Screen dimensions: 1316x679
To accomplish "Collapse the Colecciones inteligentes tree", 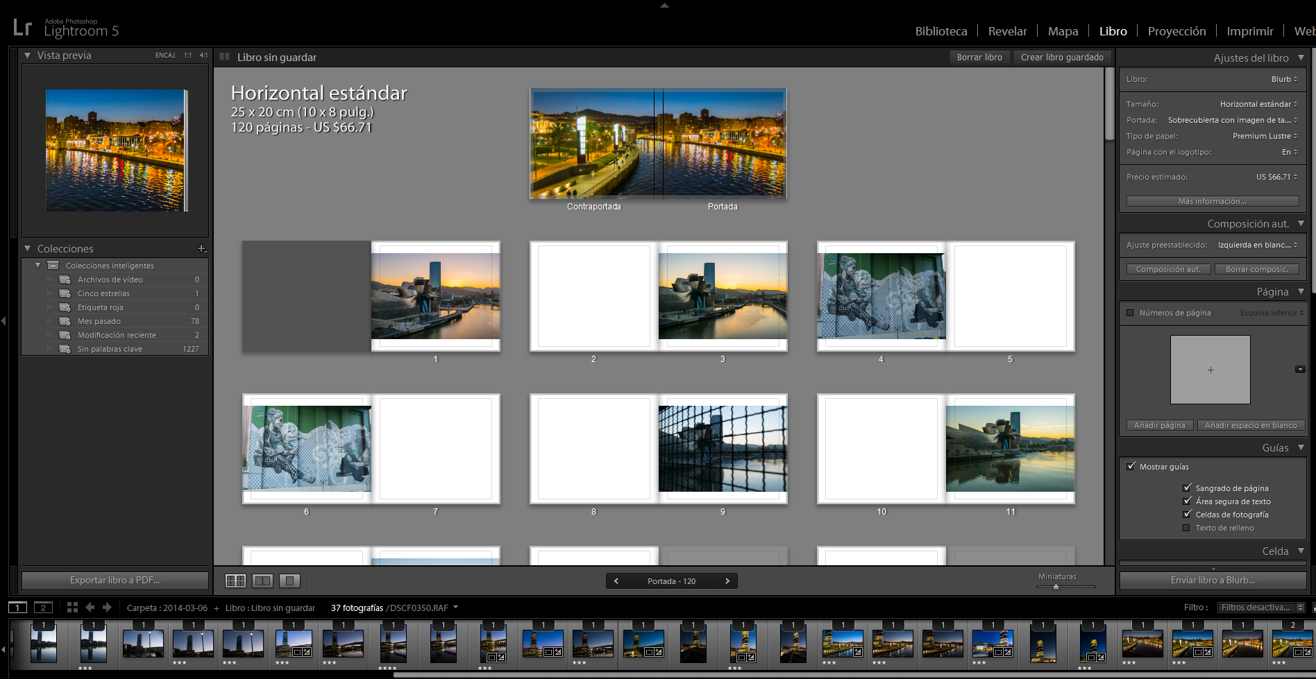I will point(38,265).
